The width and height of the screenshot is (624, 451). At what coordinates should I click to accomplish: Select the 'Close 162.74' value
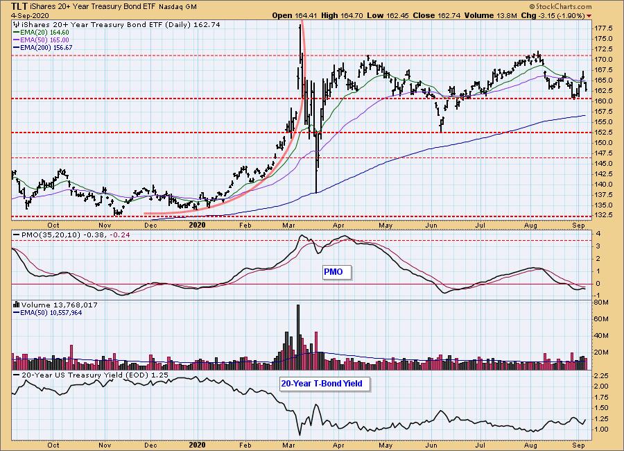pos(437,15)
